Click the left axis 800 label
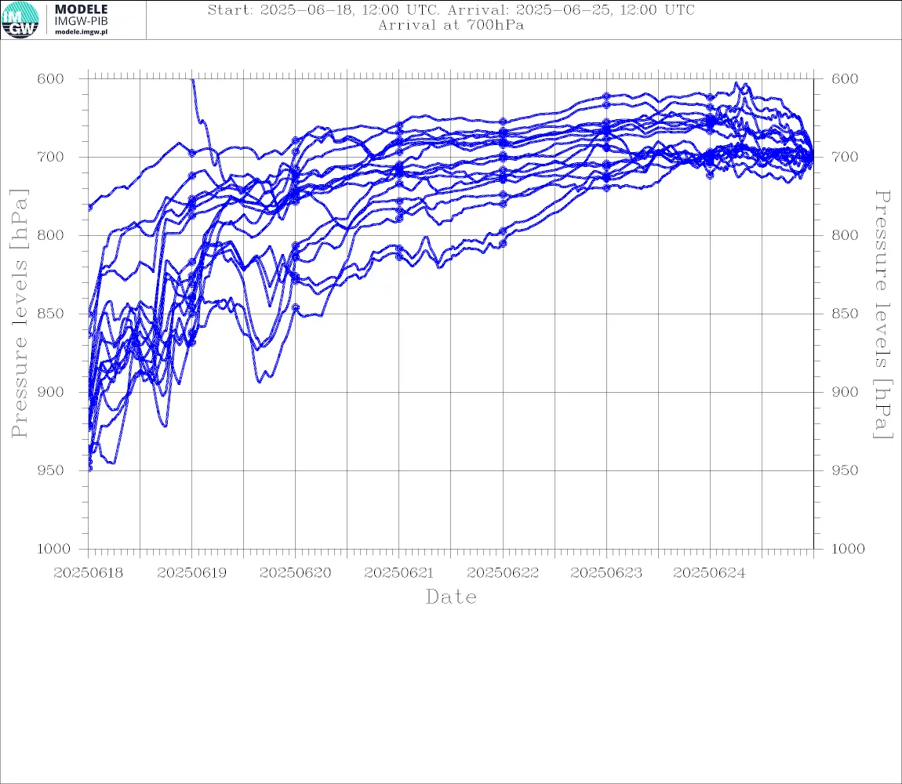The height and width of the screenshot is (784, 902). pos(51,235)
